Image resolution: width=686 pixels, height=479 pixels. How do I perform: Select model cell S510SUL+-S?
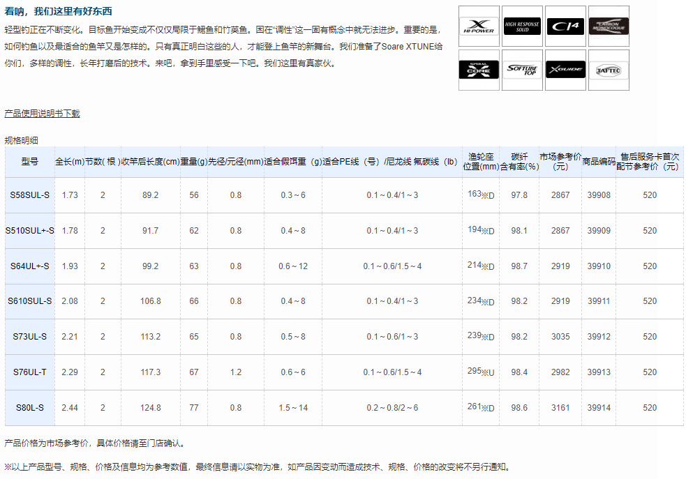(x=30, y=231)
